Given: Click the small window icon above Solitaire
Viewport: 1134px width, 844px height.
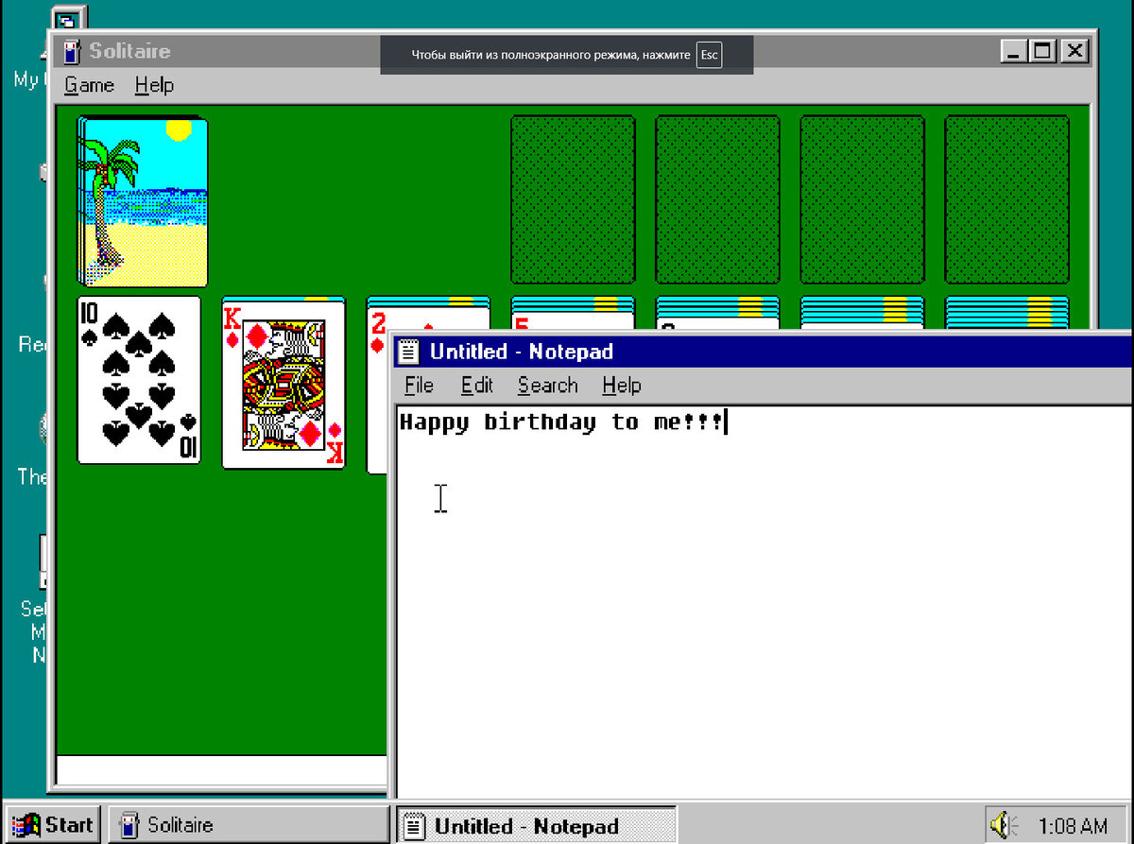Looking at the screenshot, I should 68,20.
